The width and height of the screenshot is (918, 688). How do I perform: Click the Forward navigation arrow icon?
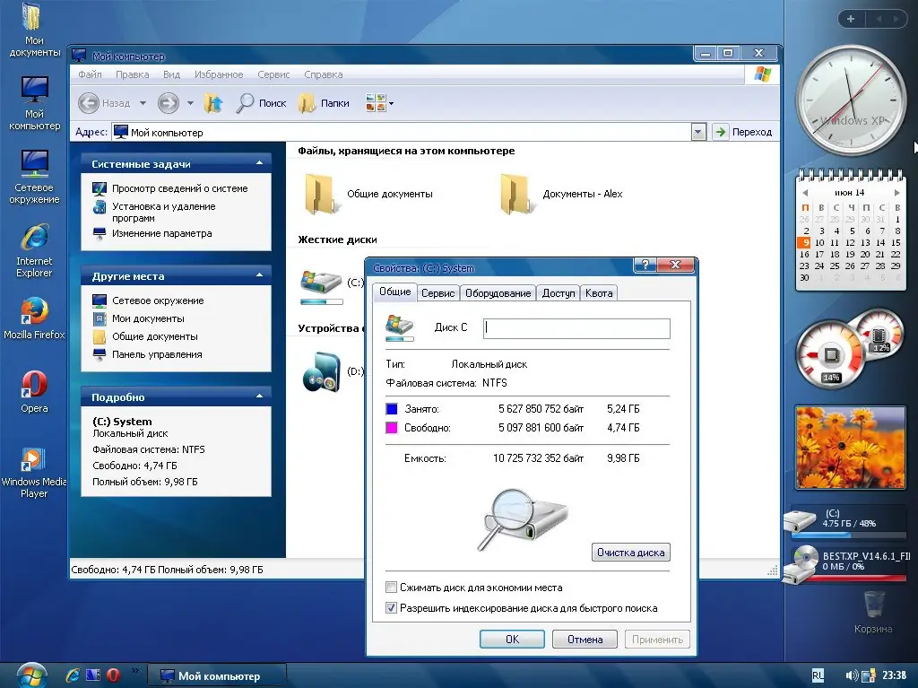[x=168, y=103]
